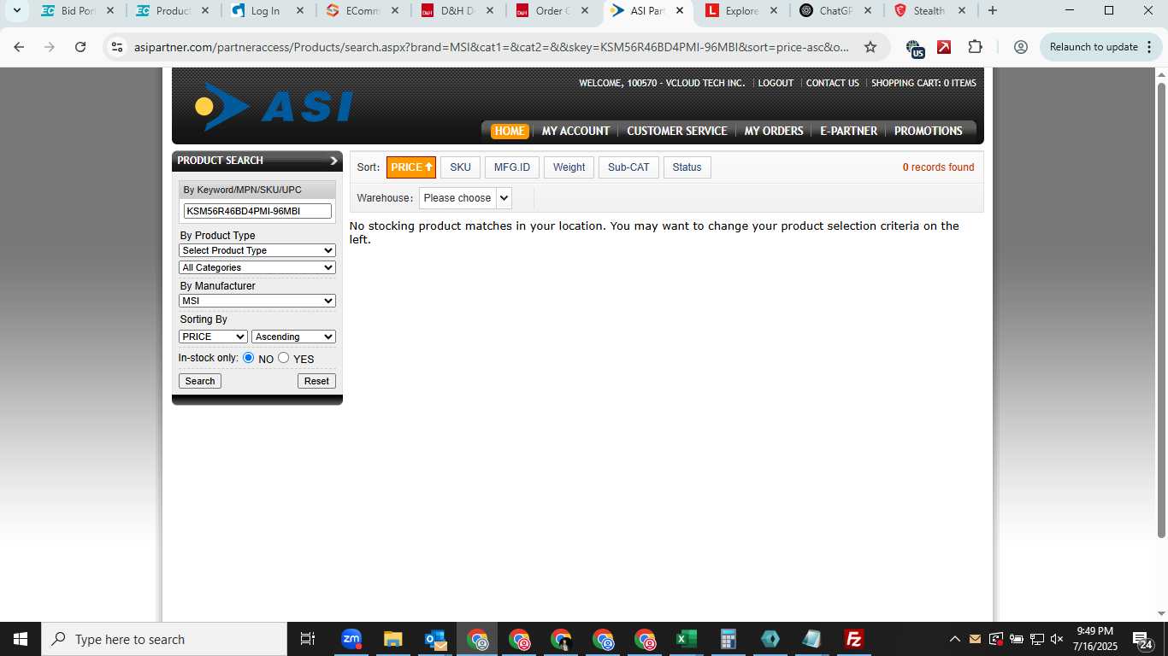Select YES for In-stock only

(284, 358)
